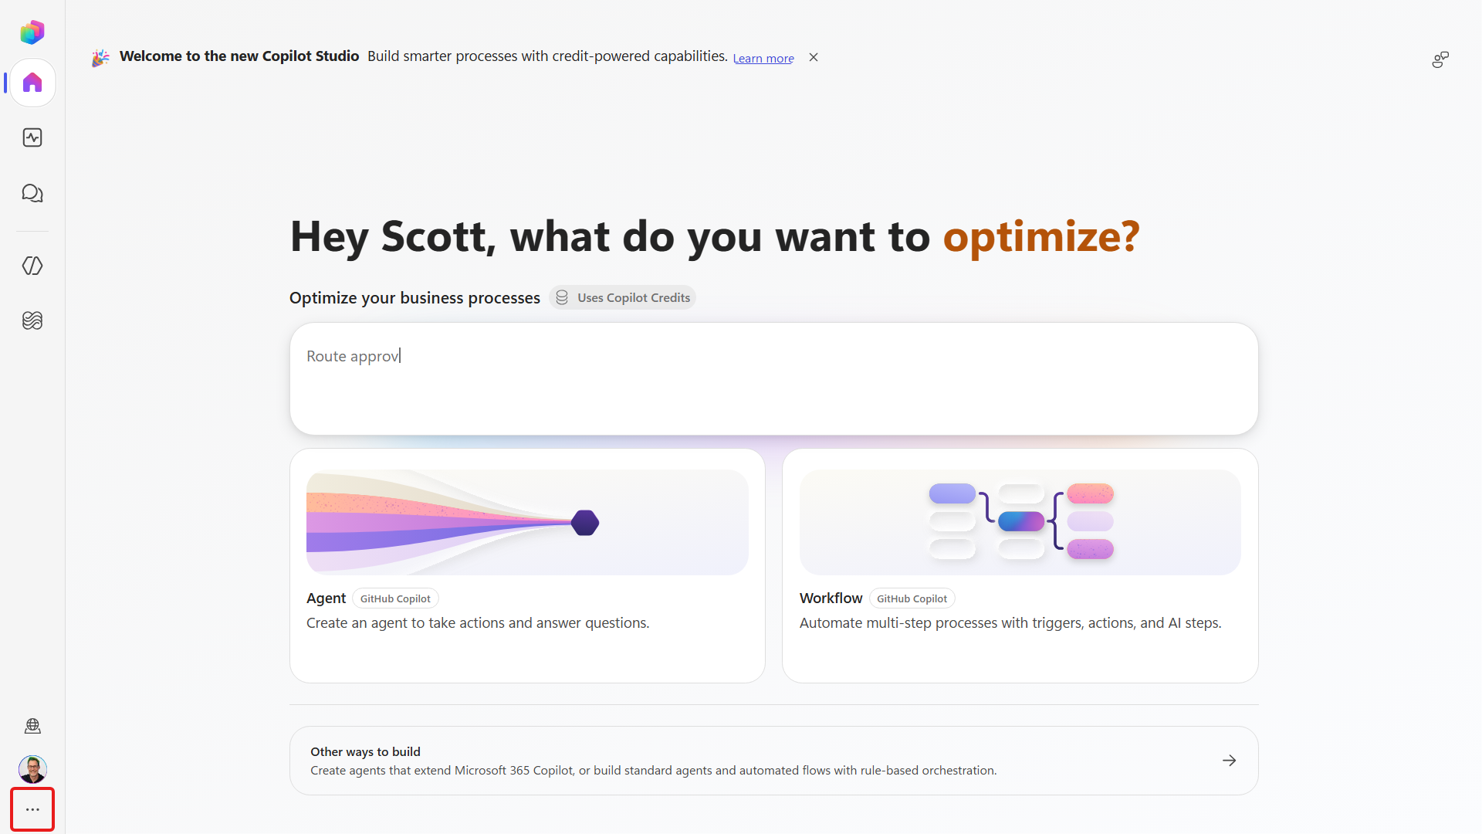This screenshot has width=1482, height=834.
Task: Click the Uses Copilot Credits badge
Action: [x=622, y=297]
